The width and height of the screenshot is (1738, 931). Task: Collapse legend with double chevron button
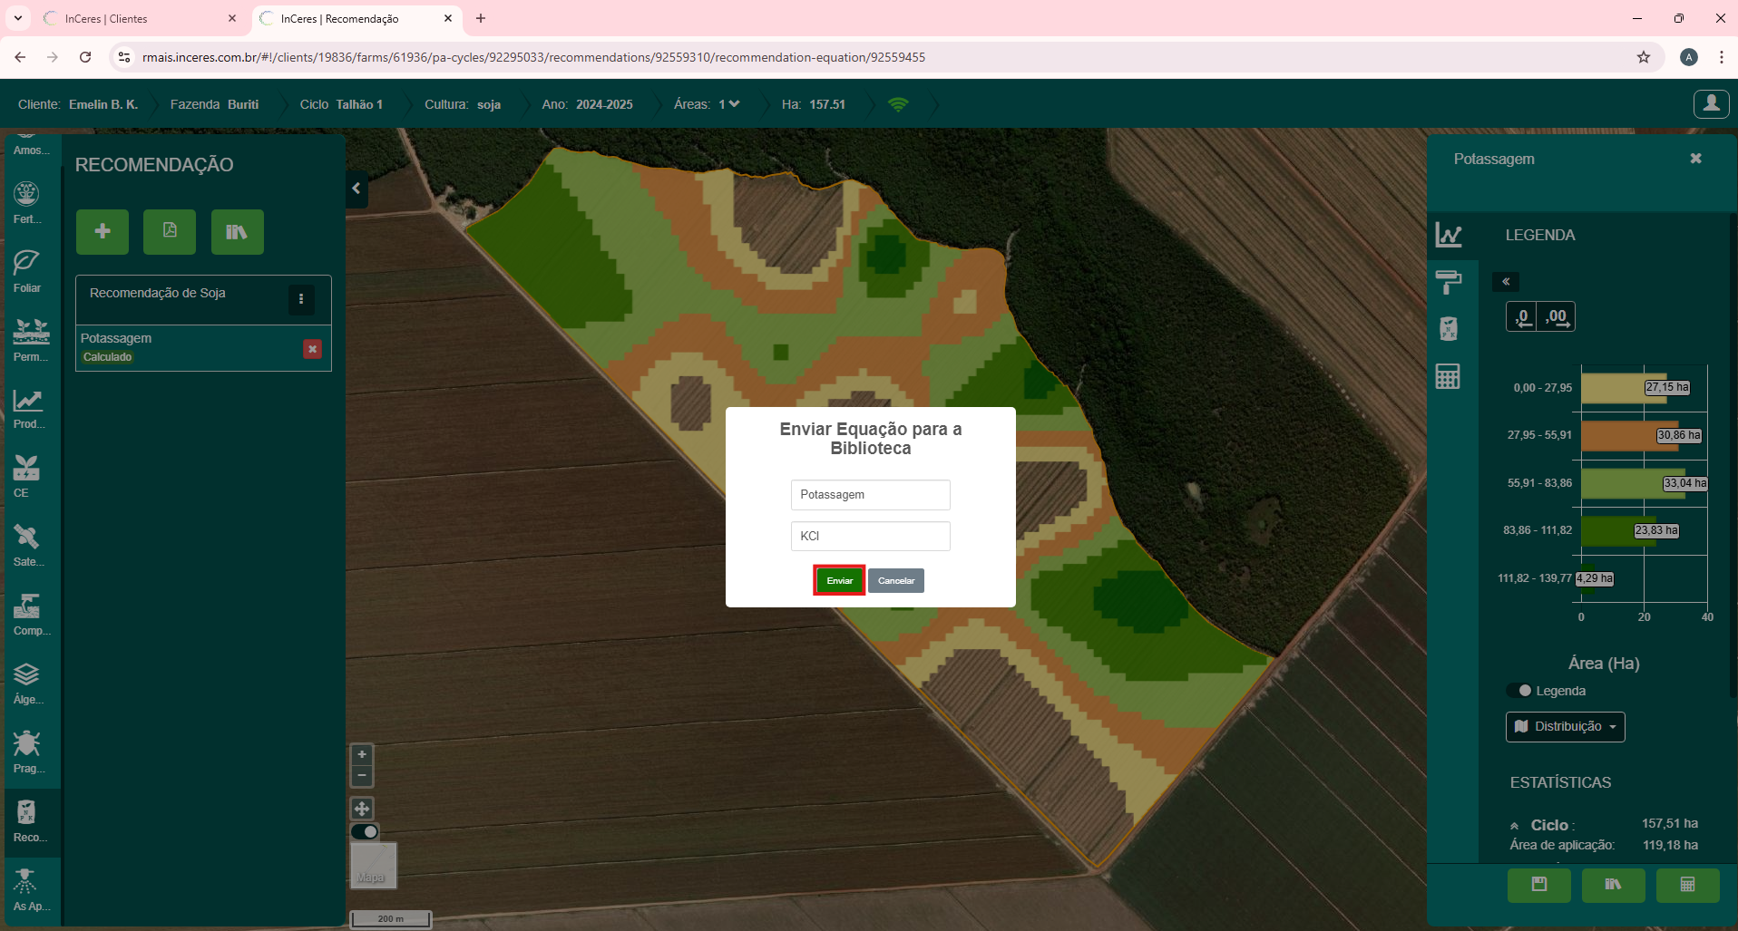coord(1506,282)
